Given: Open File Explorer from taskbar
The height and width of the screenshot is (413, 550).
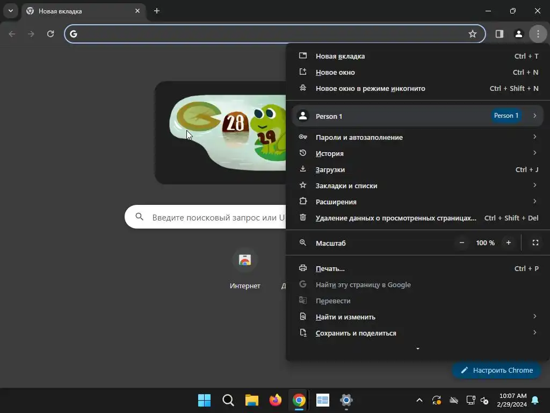Looking at the screenshot, I should (251, 400).
